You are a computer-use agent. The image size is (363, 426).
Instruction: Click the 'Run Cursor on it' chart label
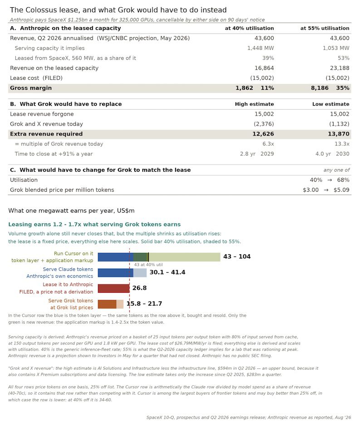point(74,253)
